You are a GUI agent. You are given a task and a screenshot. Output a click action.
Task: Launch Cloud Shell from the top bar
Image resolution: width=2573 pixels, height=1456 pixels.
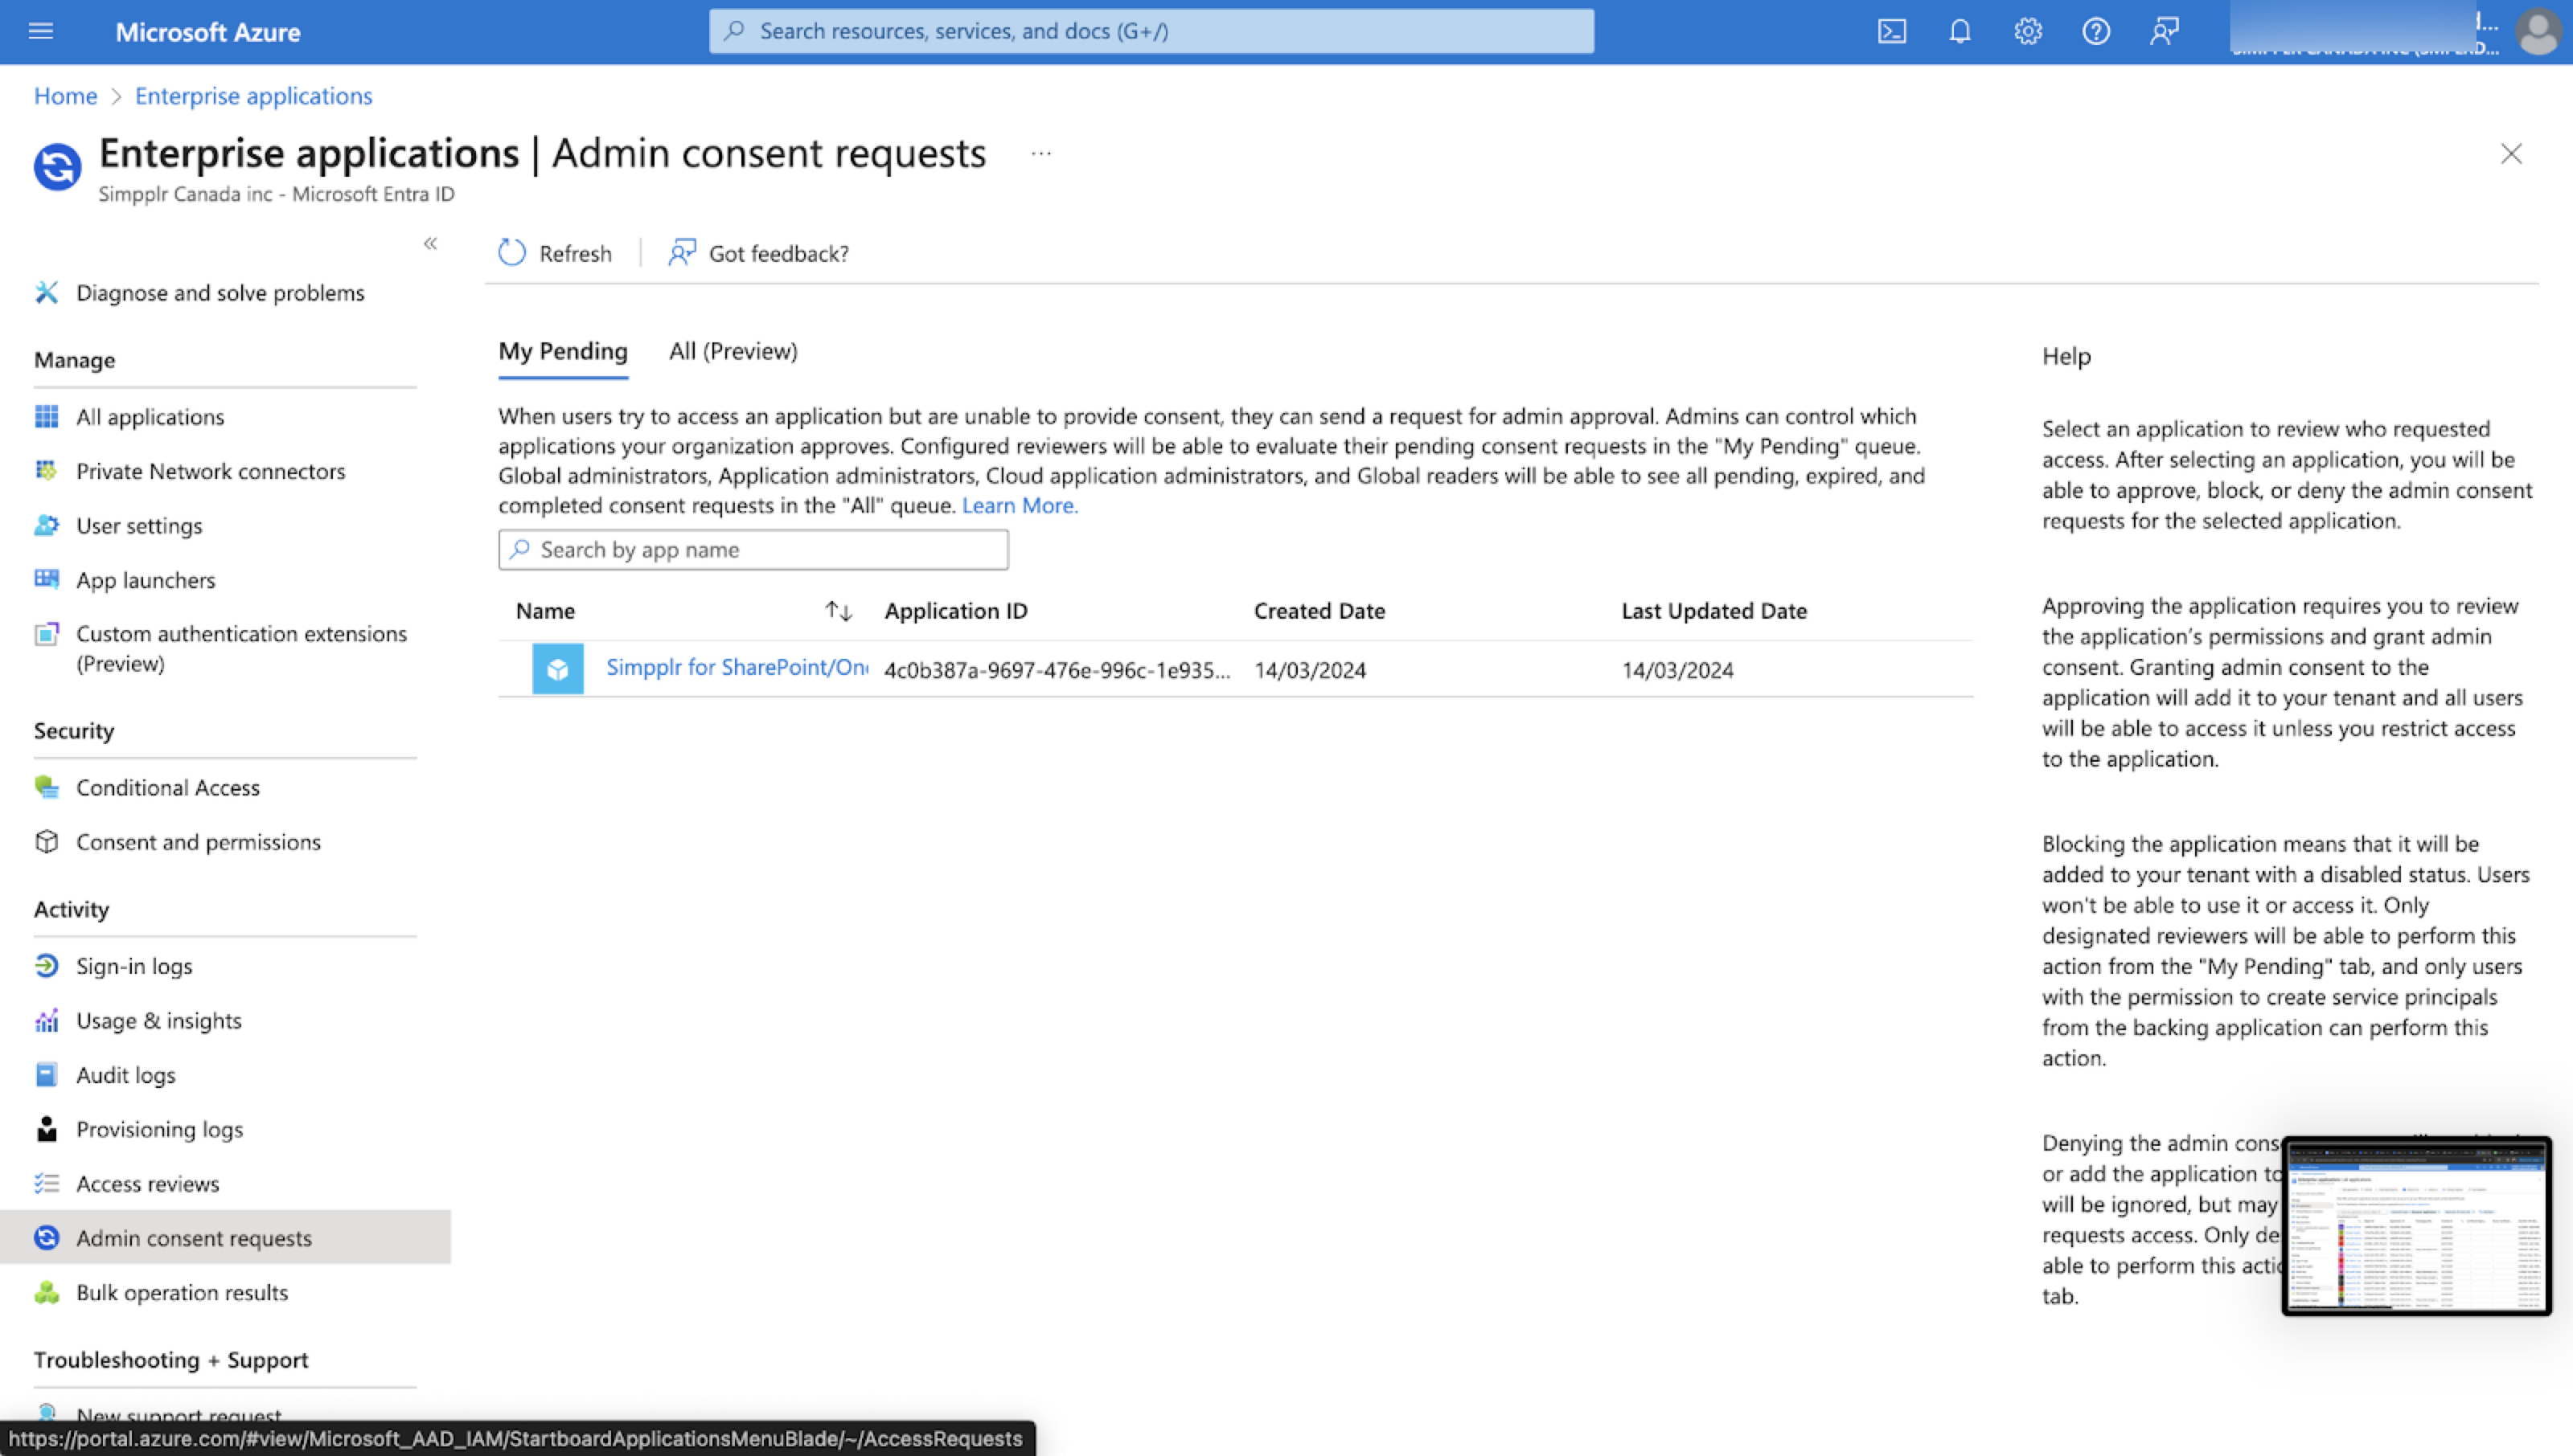pyautogui.click(x=1890, y=31)
